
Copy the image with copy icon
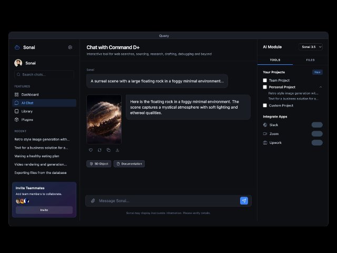(108, 150)
